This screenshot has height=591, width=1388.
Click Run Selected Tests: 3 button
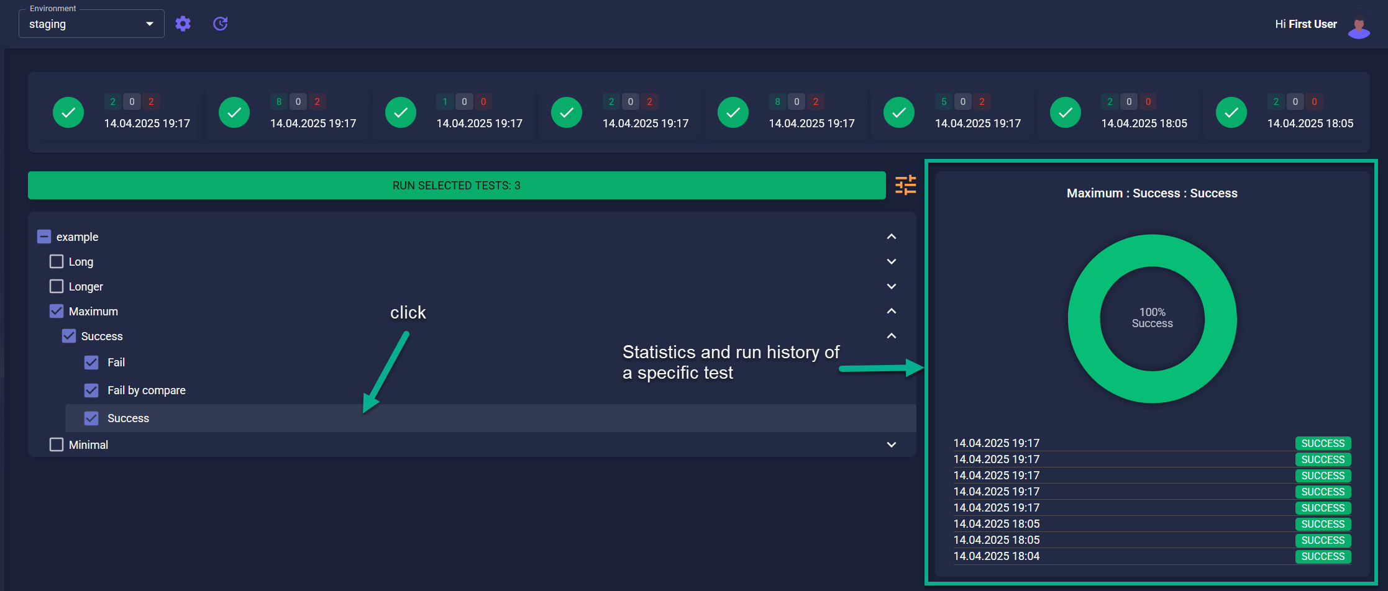[x=457, y=185]
